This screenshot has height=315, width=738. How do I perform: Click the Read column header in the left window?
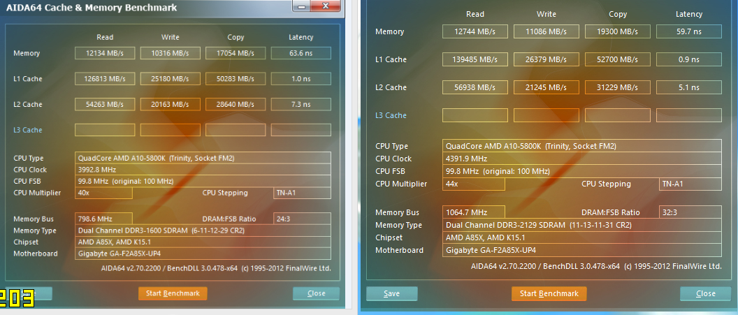[x=105, y=37]
